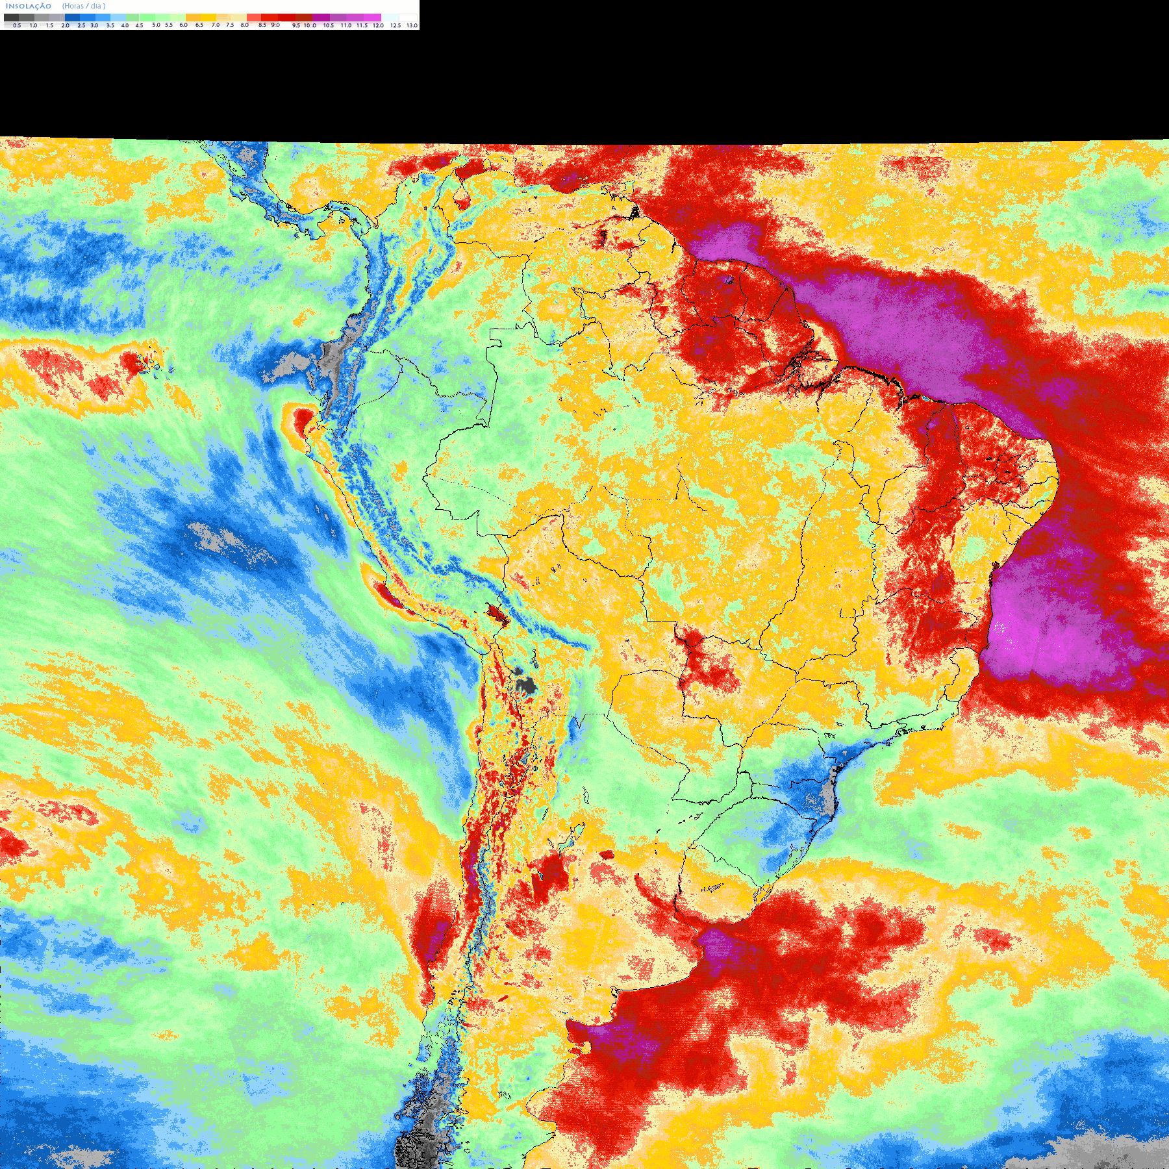This screenshot has width=1169, height=1169.
Task: Select the 7.0 legend value
Action: 216,25
